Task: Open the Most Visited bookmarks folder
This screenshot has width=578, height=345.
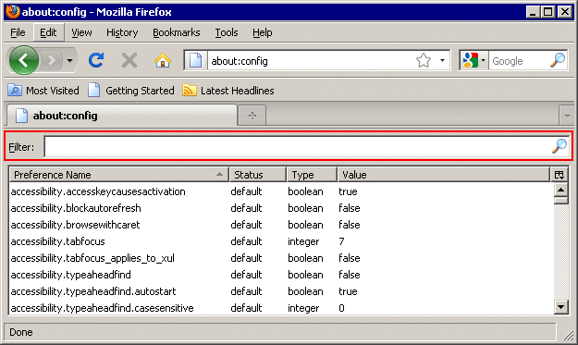Action: point(43,91)
